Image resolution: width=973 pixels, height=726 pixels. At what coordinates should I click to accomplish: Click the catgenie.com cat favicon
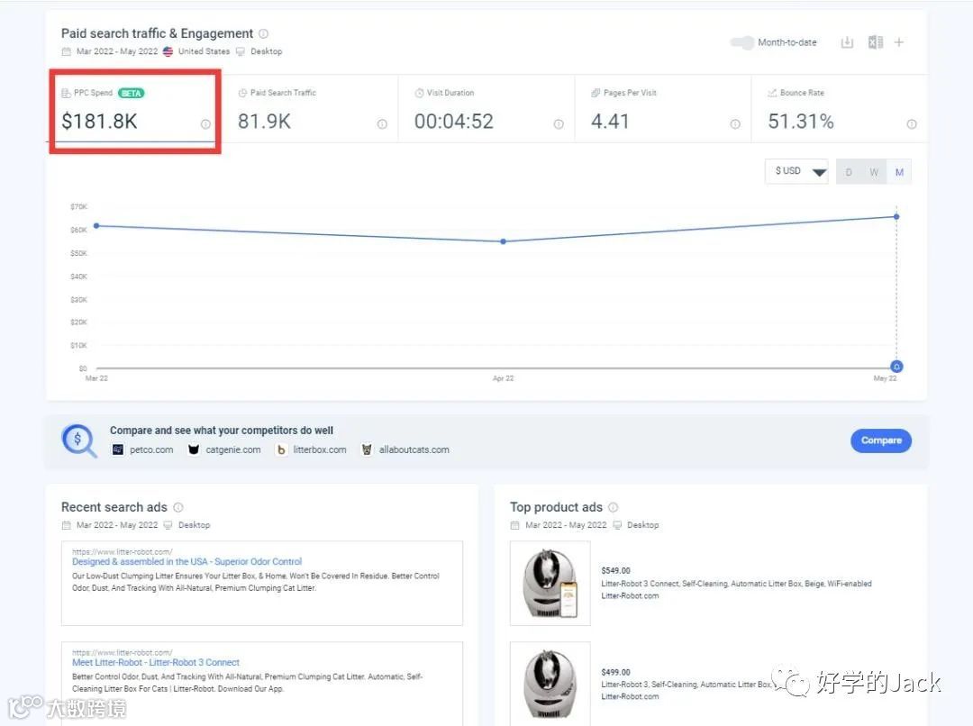(x=194, y=449)
